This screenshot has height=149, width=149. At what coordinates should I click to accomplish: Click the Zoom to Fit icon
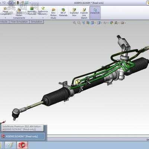click(74, 23)
